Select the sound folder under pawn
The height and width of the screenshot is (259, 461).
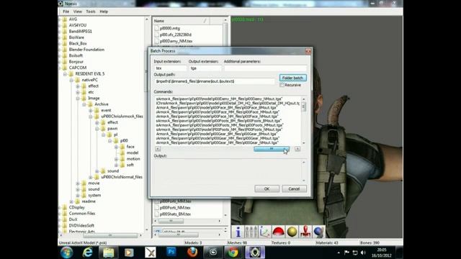[113, 171]
